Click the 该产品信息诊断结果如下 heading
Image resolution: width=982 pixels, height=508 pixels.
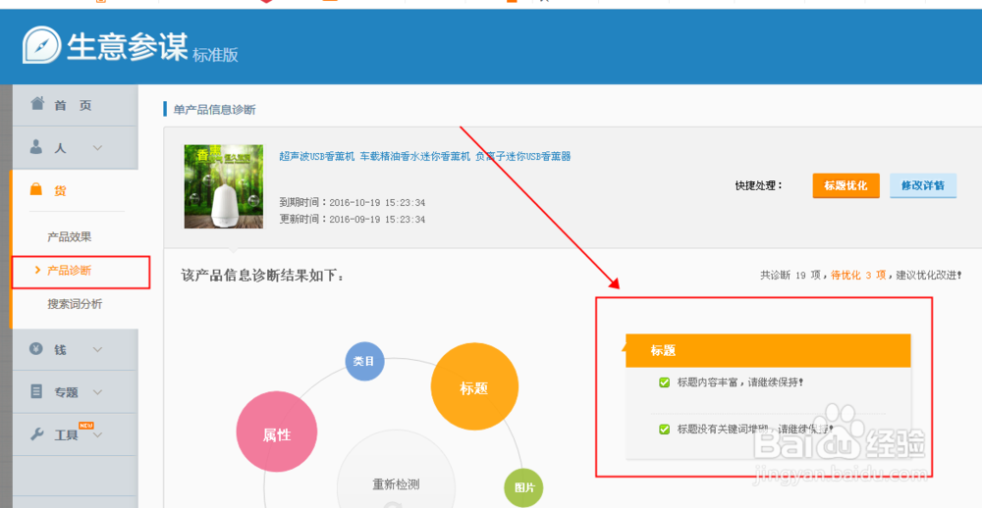(x=262, y=276)
